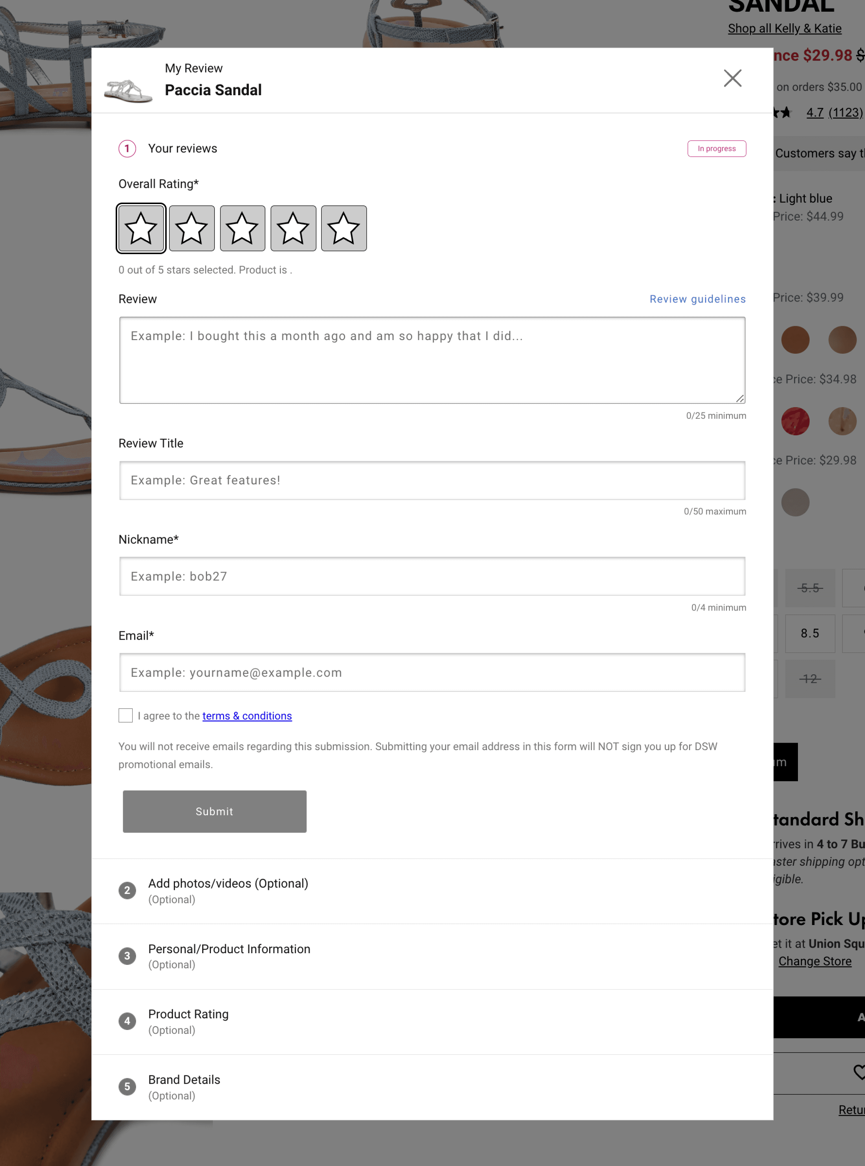
Task: Expand the Product Rating section
Action: (x=188, y=1021)
